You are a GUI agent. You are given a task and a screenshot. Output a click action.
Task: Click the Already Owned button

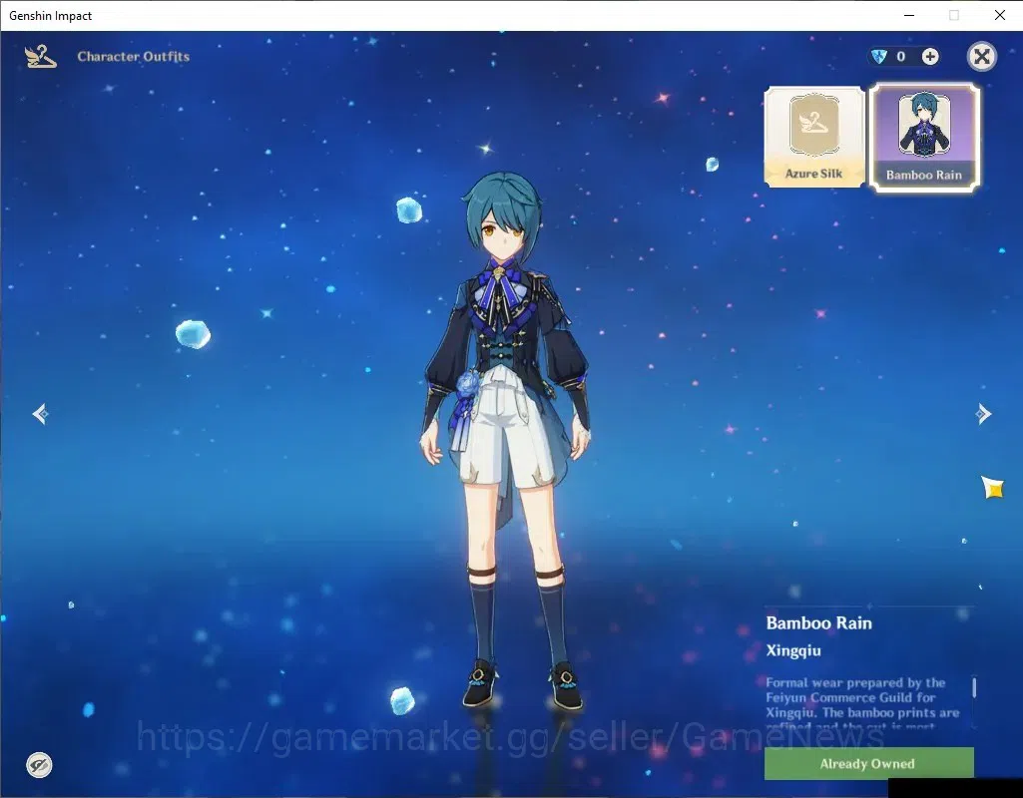869,763
